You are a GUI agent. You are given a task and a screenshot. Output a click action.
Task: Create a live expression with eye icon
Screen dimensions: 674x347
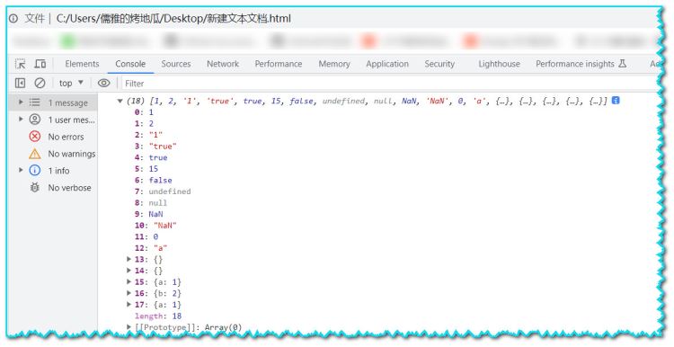point(103,83)
